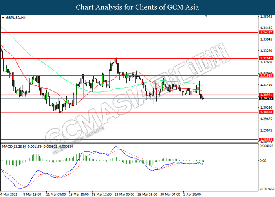275x197 pixels.
Task: Click the 1.31460 price scale value
Action: pyautogui.click(x=266, y=85)
